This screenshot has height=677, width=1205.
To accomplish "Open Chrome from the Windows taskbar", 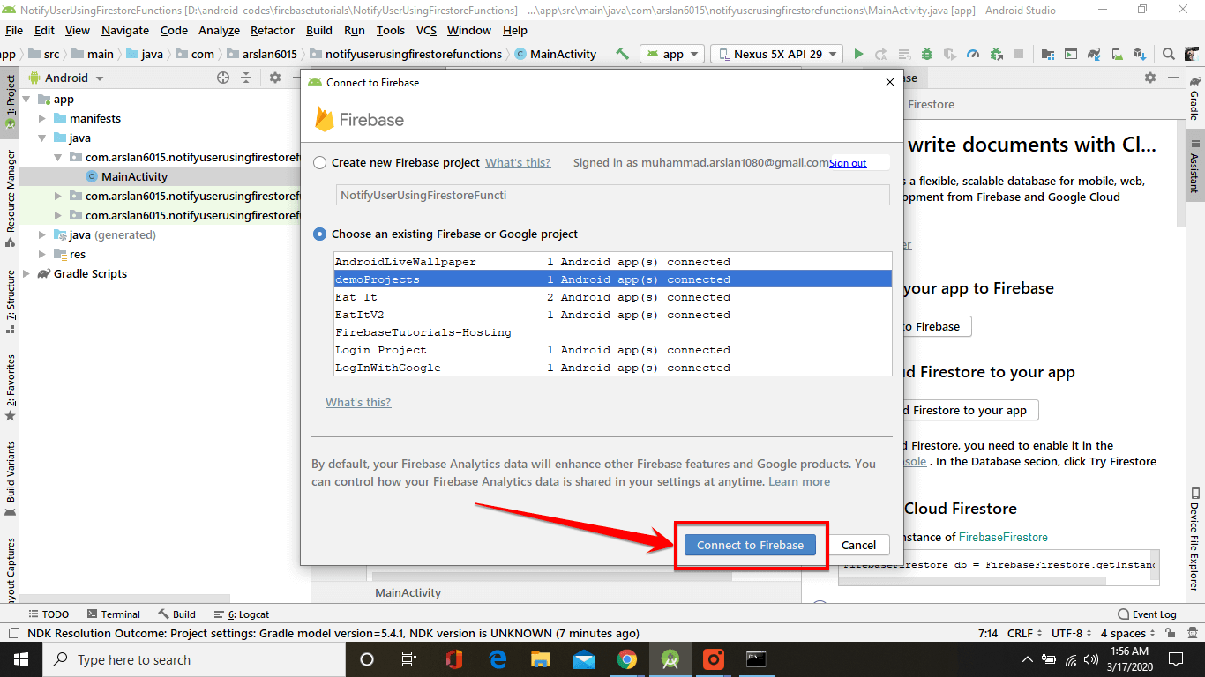I will [x=627, y=659].
